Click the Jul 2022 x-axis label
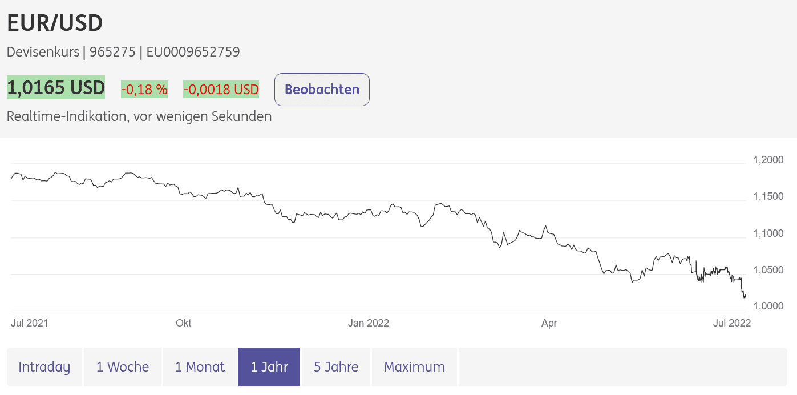The width and height of the screenshot is (797, 395). 732,323
